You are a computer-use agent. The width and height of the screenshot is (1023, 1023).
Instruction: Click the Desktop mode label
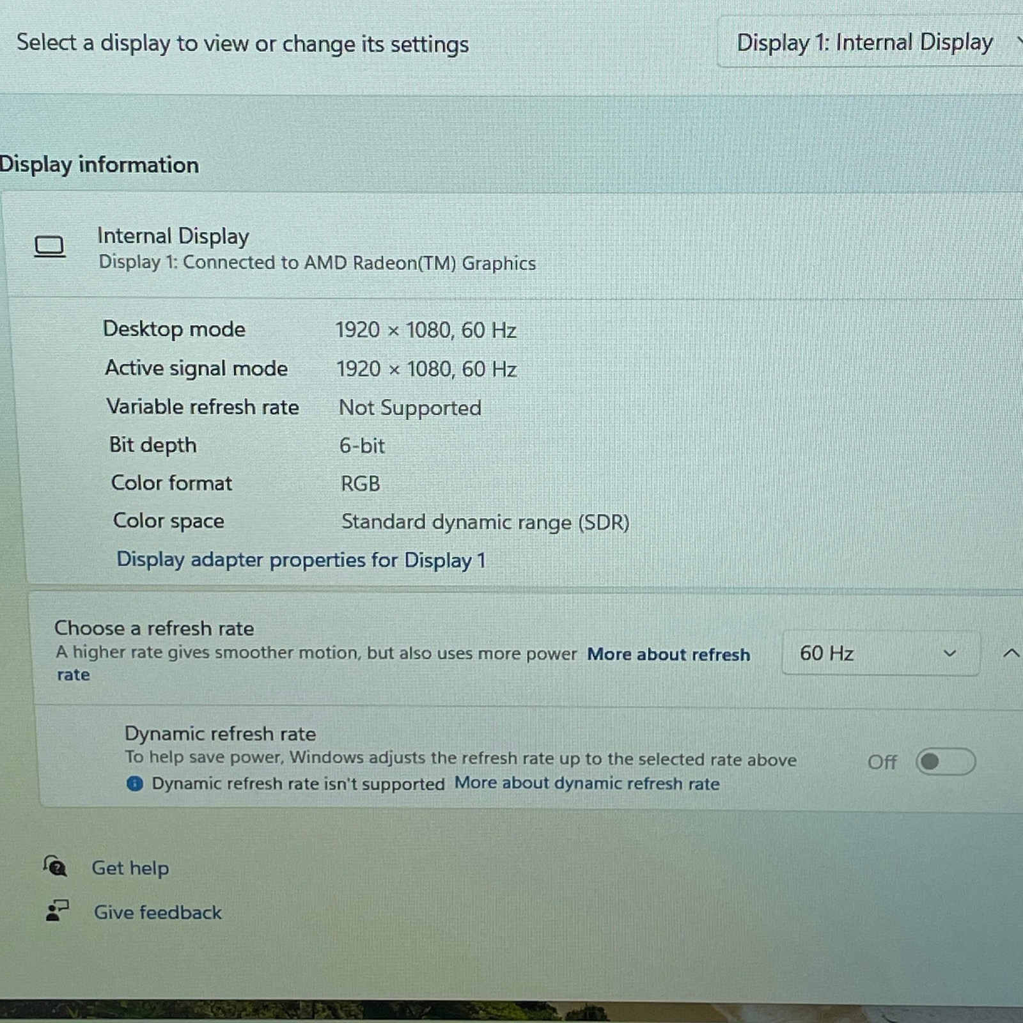[174, 329]
